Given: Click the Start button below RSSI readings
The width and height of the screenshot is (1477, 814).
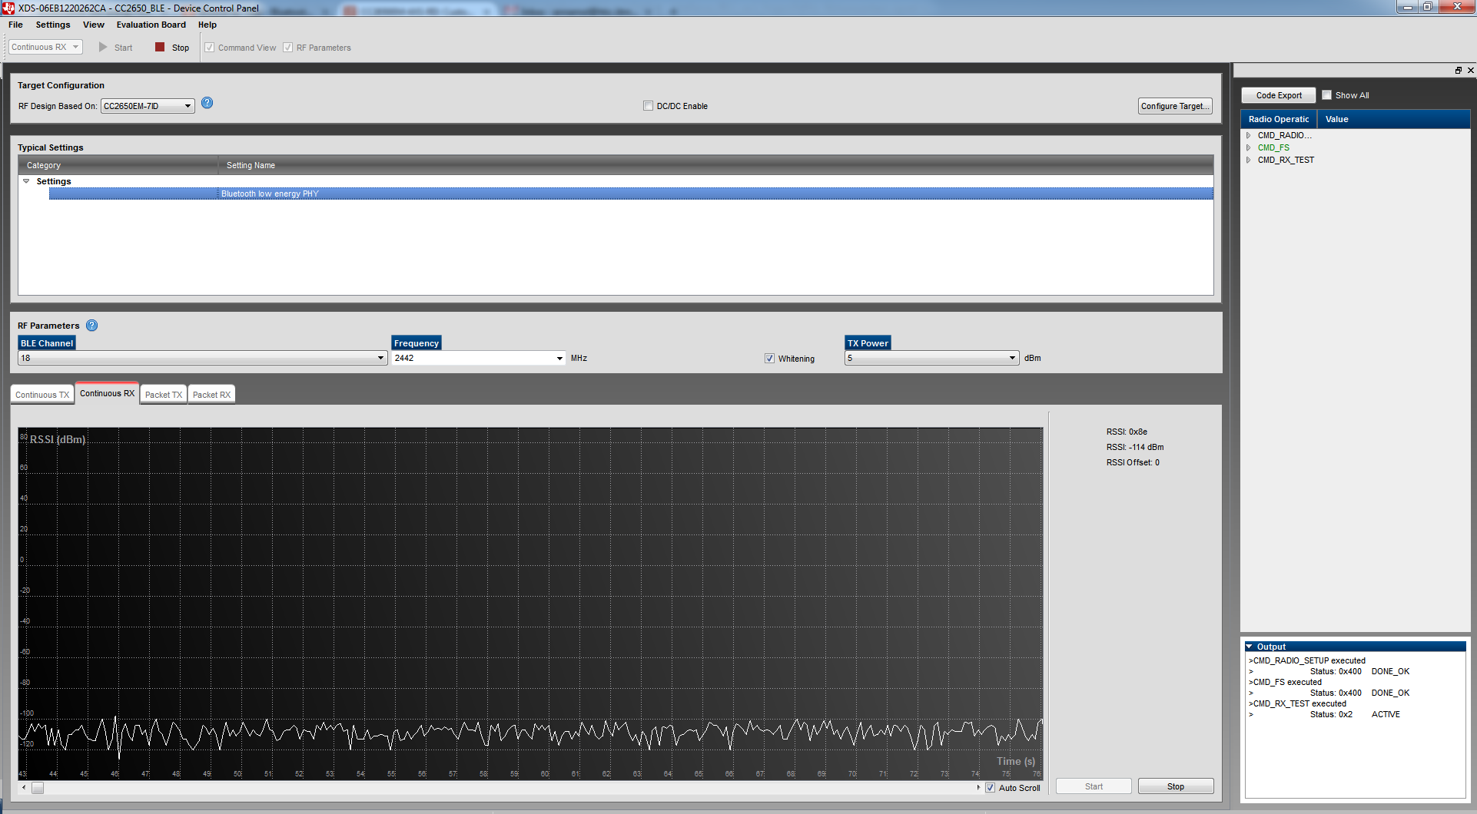Looking at the screenshot, I should click(1094, 786).
